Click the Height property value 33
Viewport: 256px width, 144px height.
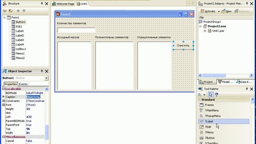tap(35, 109)
